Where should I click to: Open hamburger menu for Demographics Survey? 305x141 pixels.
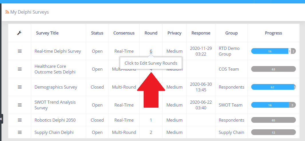tap(20, 87)
